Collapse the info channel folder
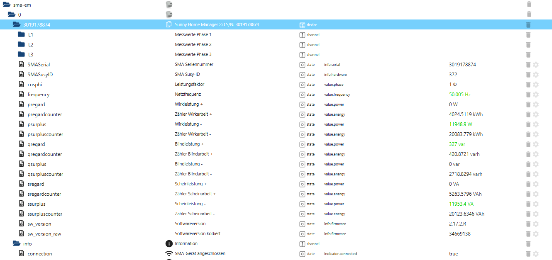The height and width of the screenshot is (260, 552). pos(17,243)
